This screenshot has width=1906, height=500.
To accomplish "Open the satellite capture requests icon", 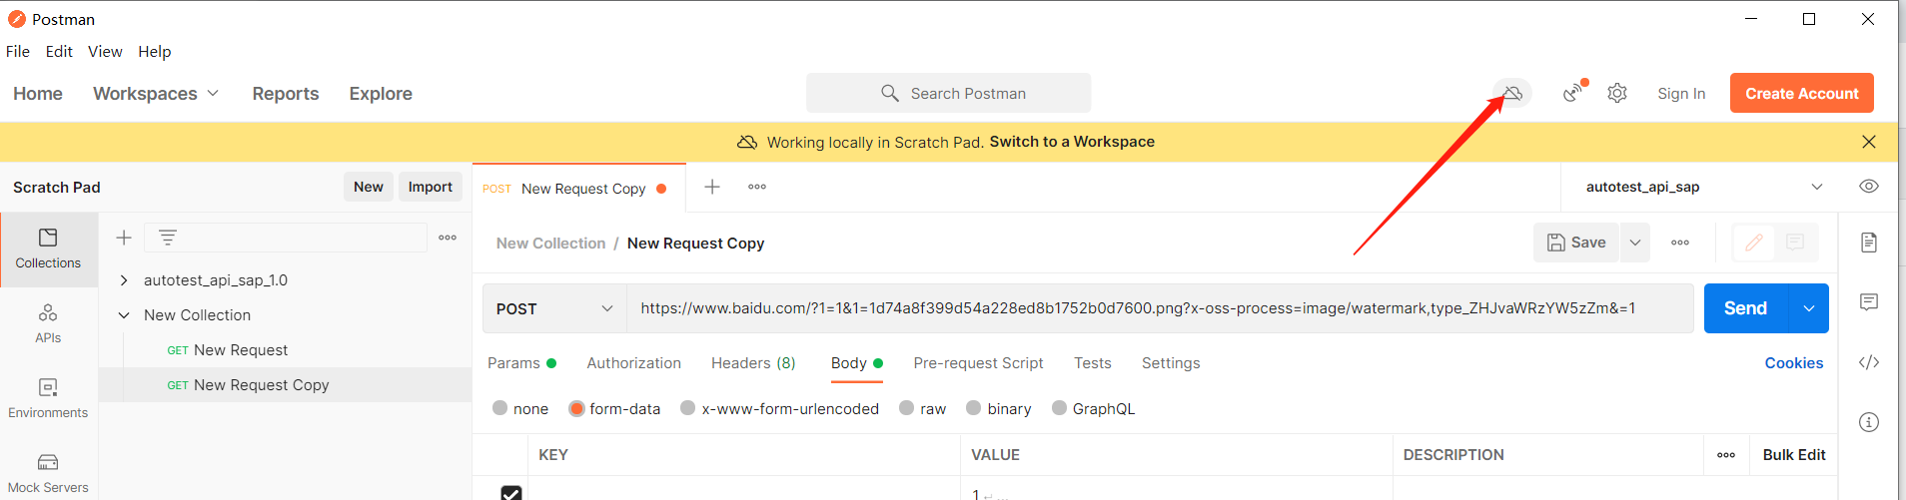I will pyautogui.click(x=1573, y=92).
